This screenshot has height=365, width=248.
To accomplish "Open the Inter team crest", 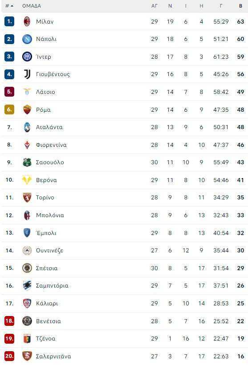I will 27,57.
